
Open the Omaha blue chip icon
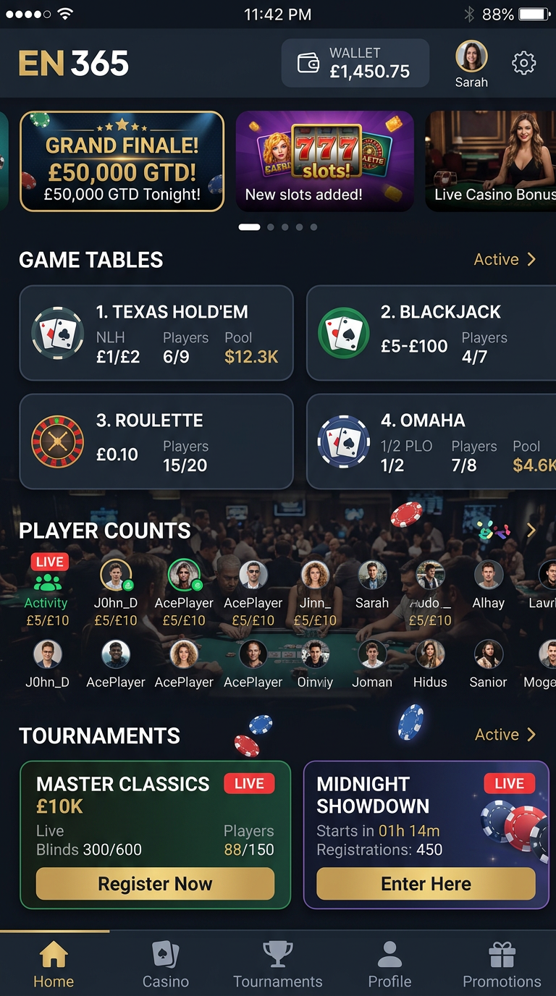tap(344, 442)
